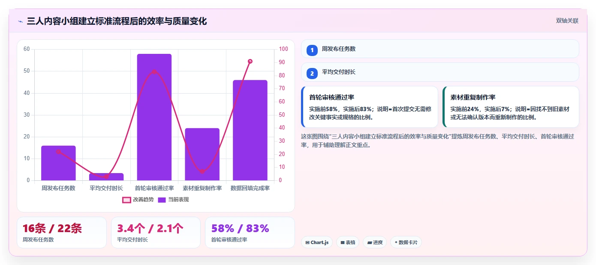Select the 首轮审核通过率 purple bar

[154, 117]
